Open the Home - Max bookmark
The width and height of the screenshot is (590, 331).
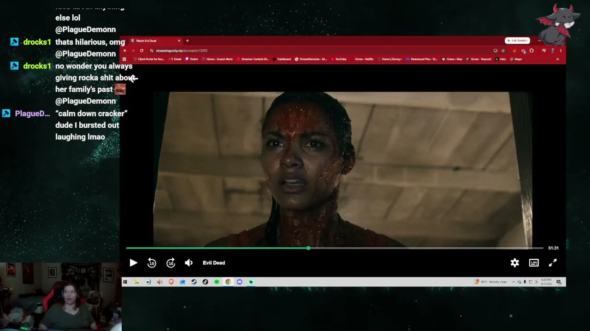pos(452,59)
